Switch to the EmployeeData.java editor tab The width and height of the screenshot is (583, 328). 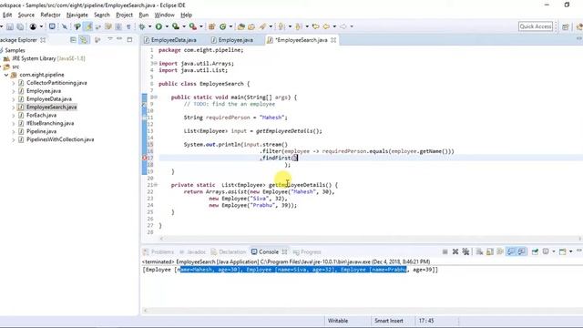(170, 40)
